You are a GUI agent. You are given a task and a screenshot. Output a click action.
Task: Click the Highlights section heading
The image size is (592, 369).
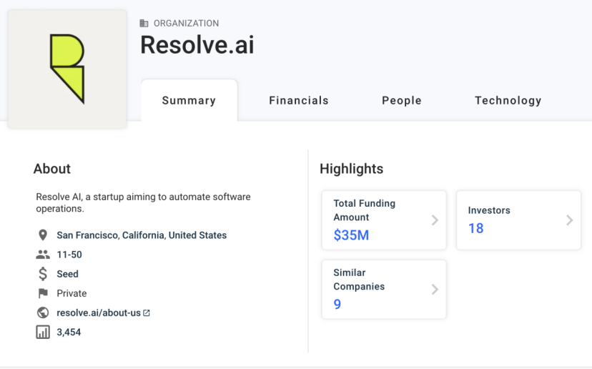tap(352, 169)
